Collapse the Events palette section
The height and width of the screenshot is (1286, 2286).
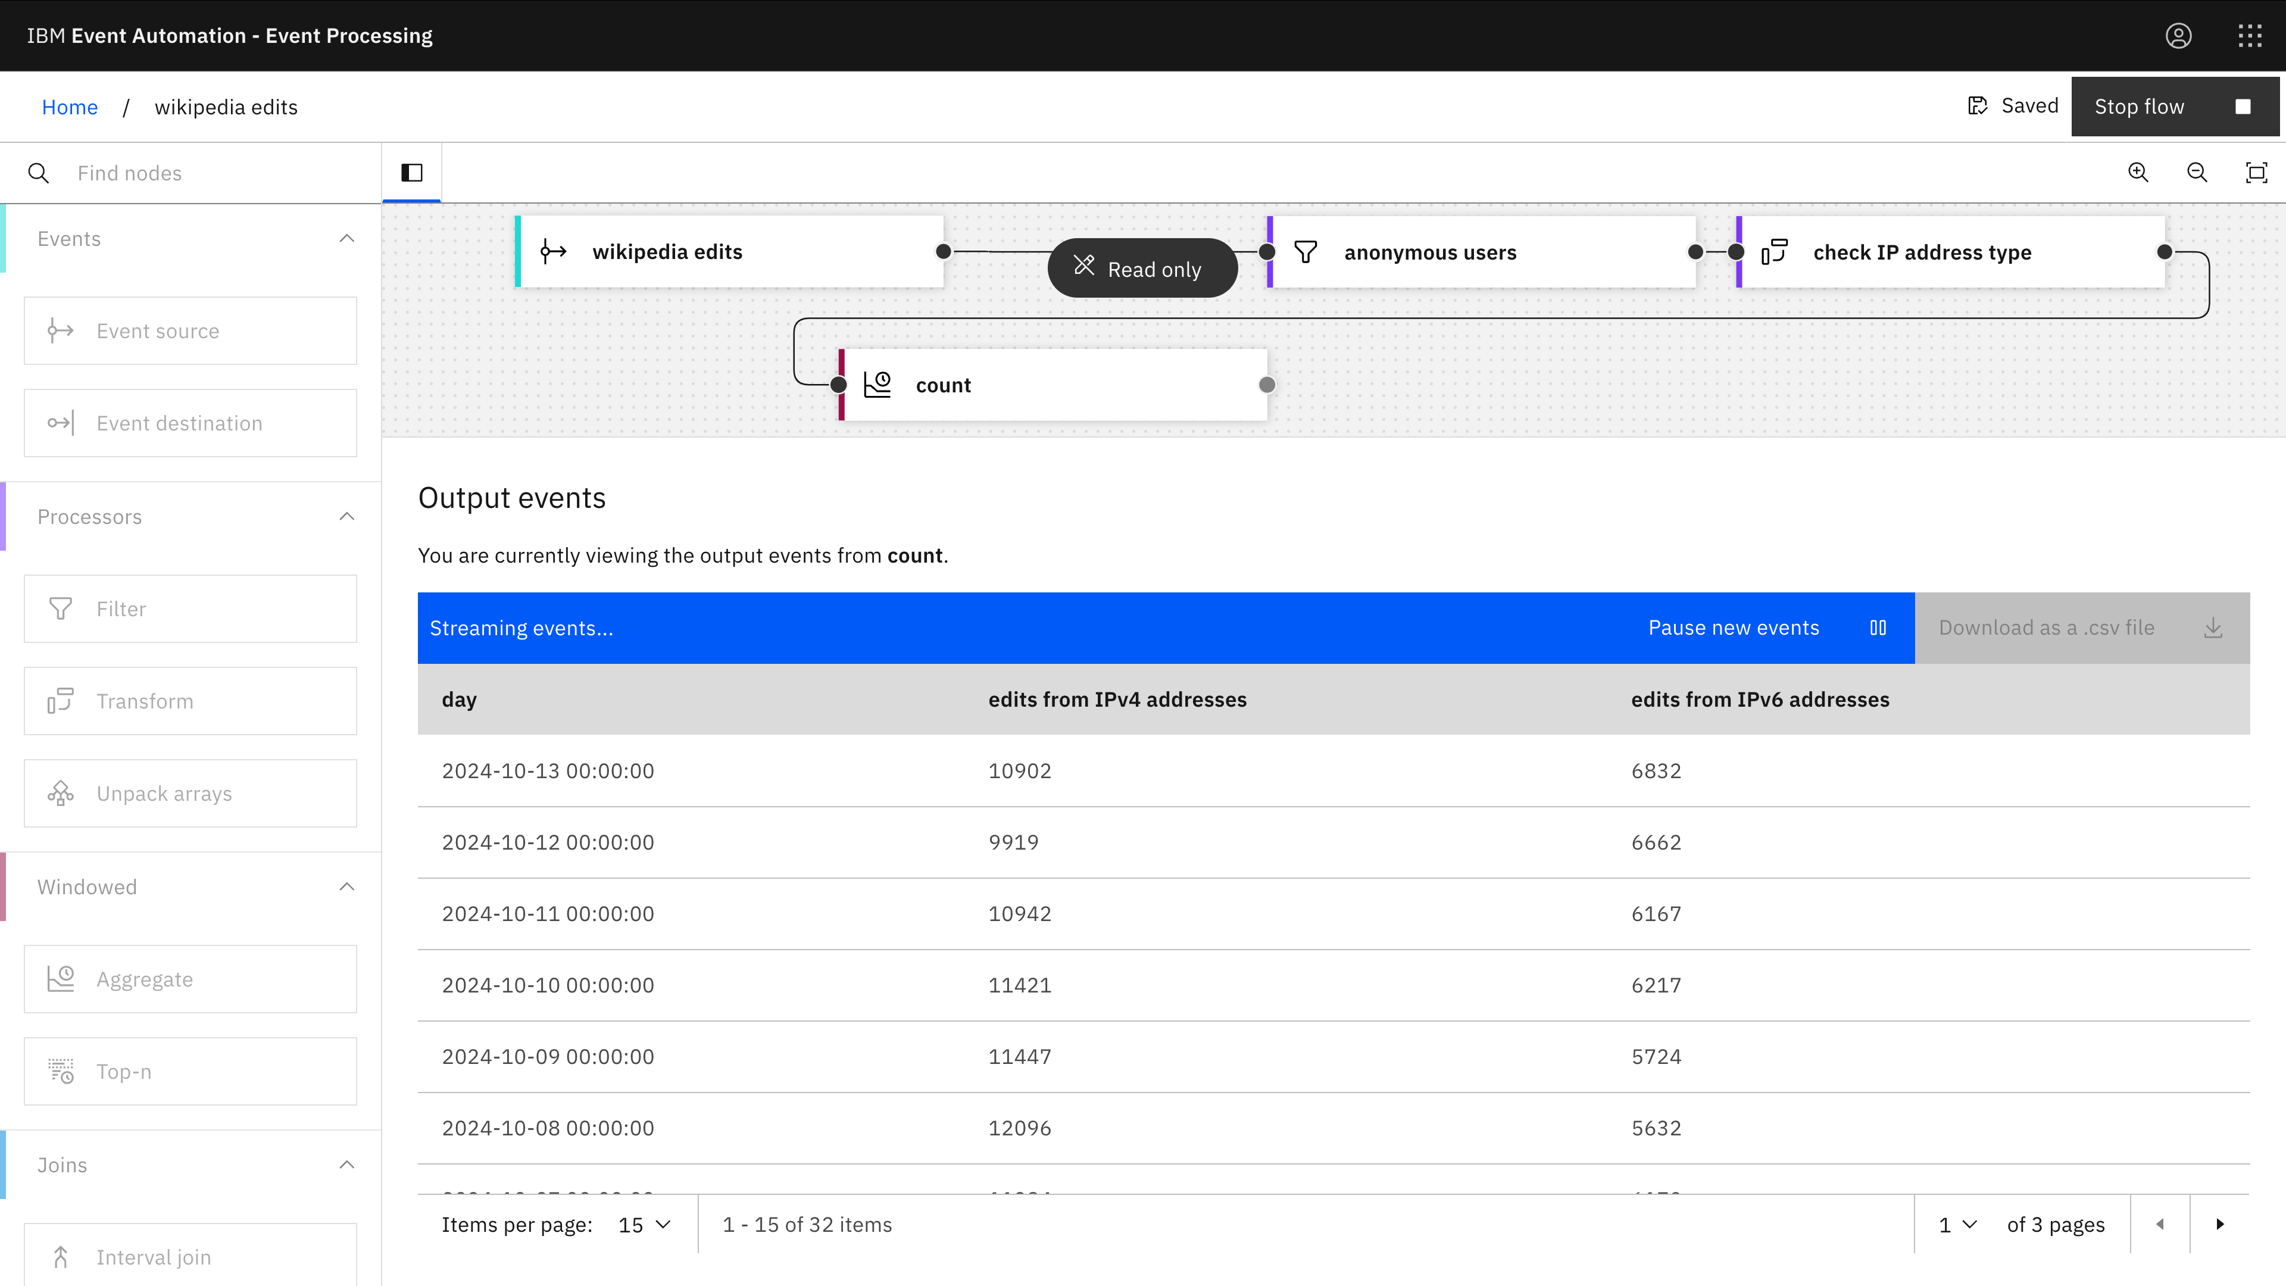[347, 239]
